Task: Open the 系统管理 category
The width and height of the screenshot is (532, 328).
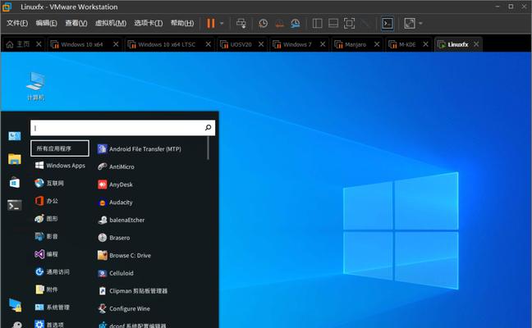Action: click(53, 307)
